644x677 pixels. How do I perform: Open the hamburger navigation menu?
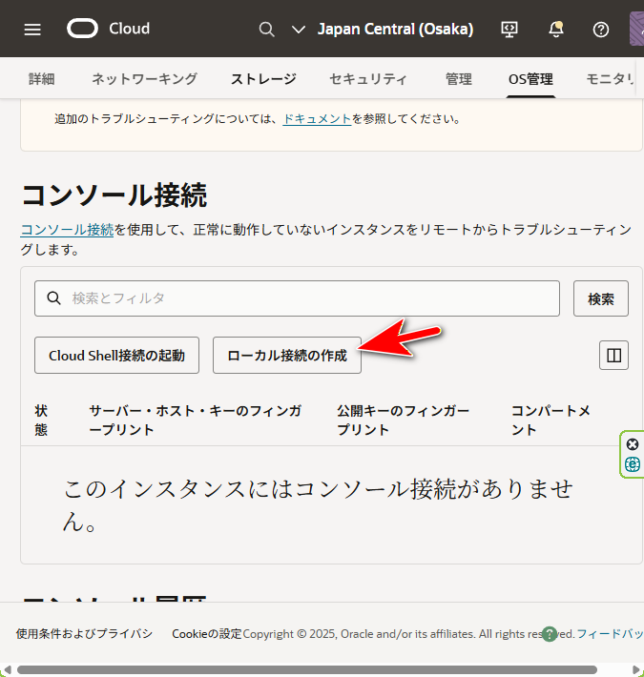click(32, 29)
